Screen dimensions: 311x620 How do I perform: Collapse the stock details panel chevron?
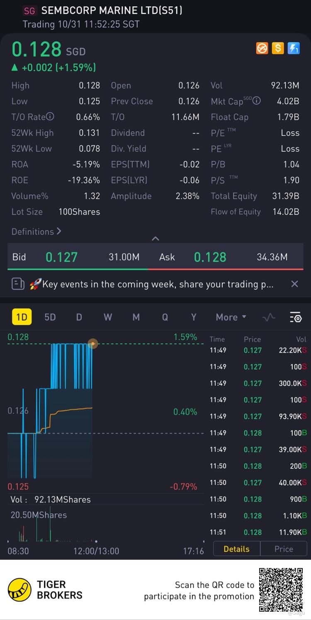point(155,238)
